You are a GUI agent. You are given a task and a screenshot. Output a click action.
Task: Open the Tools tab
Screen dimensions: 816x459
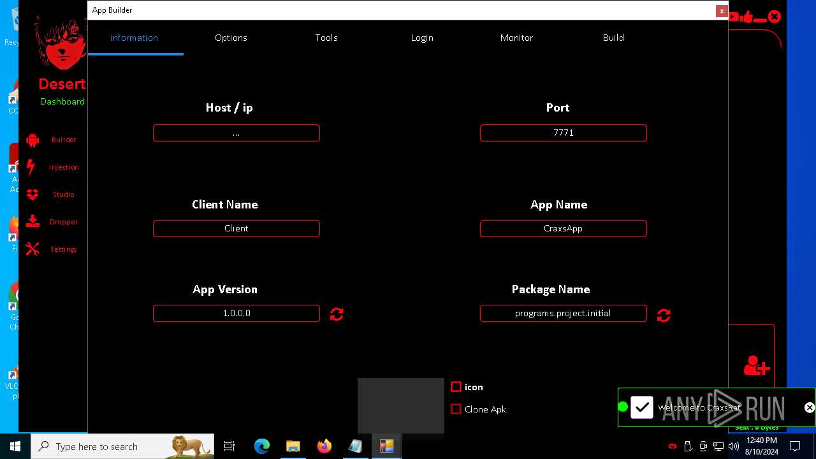pyautogui.click(x=326, y=38)
